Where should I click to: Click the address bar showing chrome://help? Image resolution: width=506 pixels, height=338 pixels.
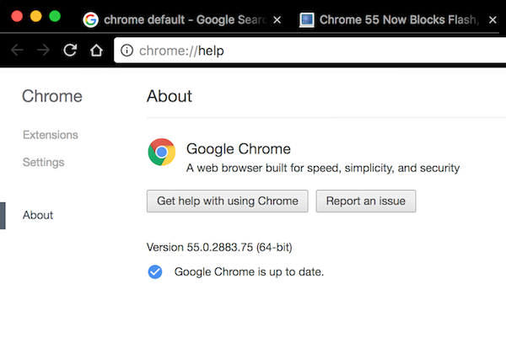point(310,51)
